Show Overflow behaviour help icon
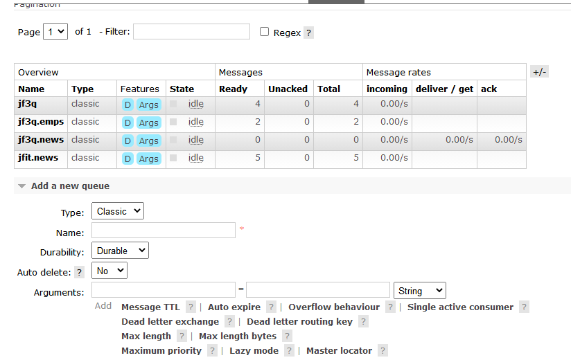 tap(390, 307)
